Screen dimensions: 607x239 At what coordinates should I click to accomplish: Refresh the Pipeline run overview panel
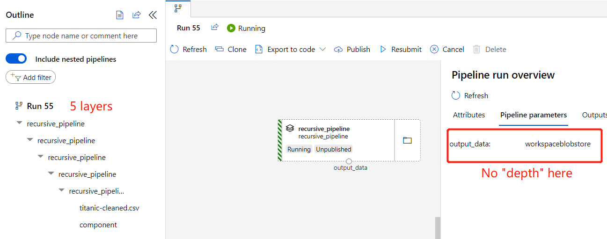[470, 95]
